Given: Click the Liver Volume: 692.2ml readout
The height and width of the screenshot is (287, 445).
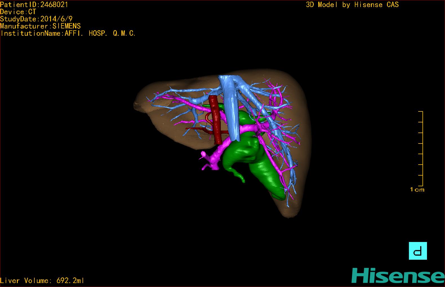Looking at the screenshot, I should [x=42, y=281].
